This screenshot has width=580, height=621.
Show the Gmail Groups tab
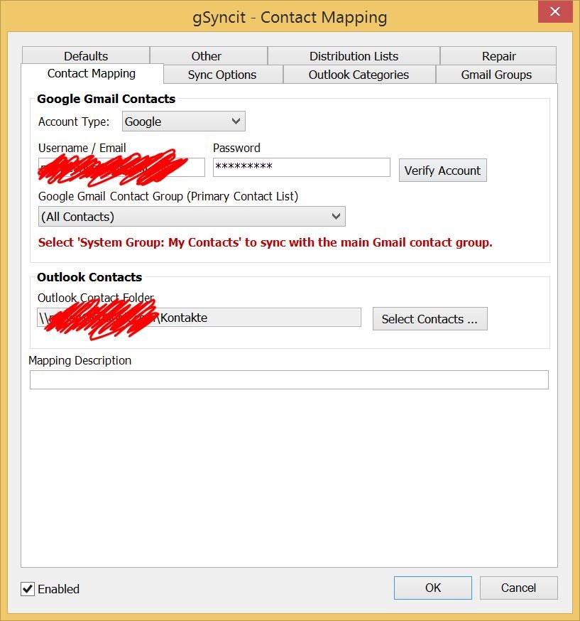[496, 75]
